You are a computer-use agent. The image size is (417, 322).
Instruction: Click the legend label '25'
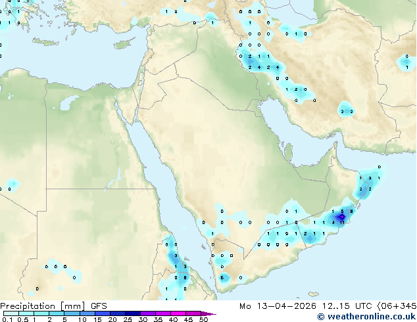128,319
